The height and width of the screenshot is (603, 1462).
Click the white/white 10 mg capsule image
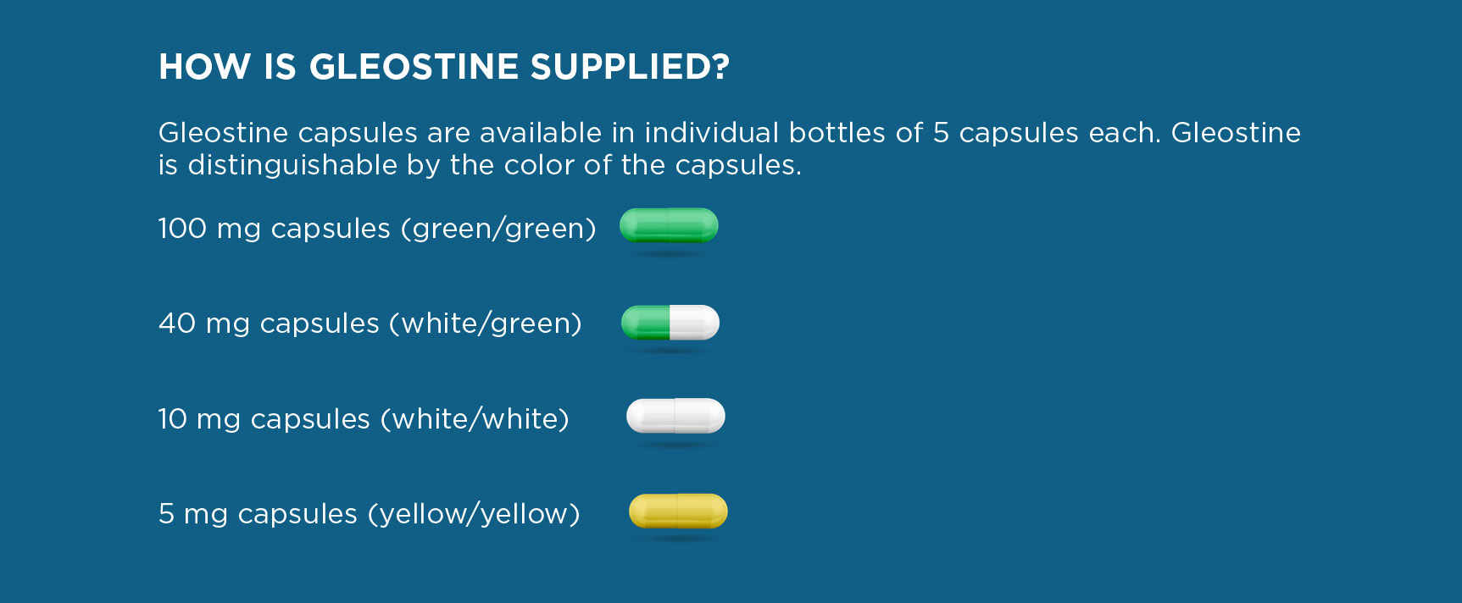[675, 416]
